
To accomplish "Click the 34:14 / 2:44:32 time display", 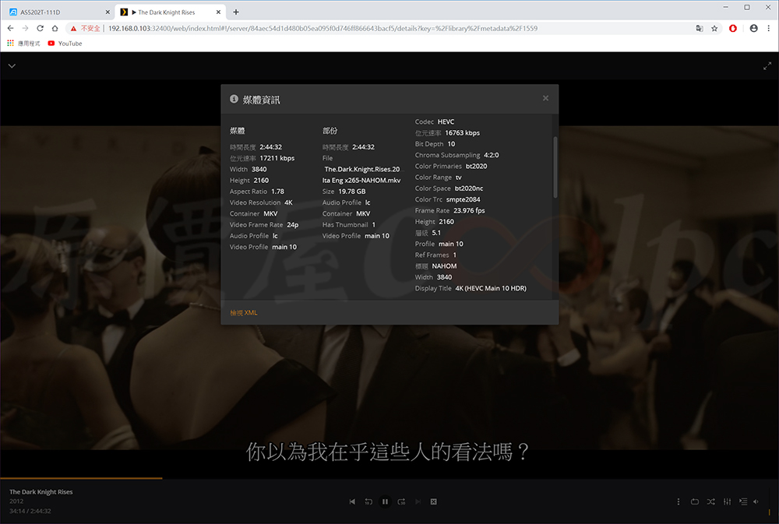I will pyautogui.click(x=30, y=511).
